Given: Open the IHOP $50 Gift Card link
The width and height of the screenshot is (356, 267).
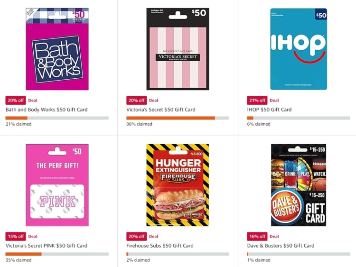Looking at the screenshot, I should coord(269,110).
